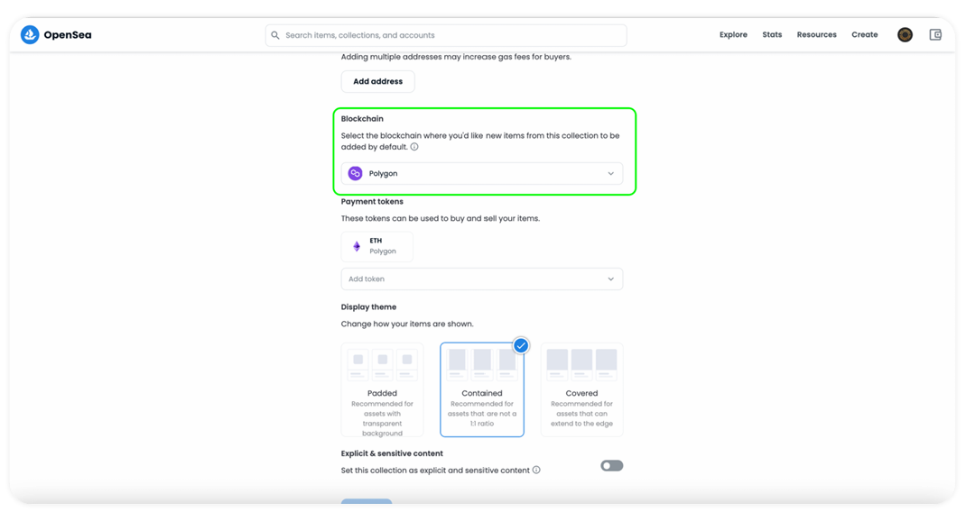
Task: Click the Blockchain info icon
Action: 414,147
